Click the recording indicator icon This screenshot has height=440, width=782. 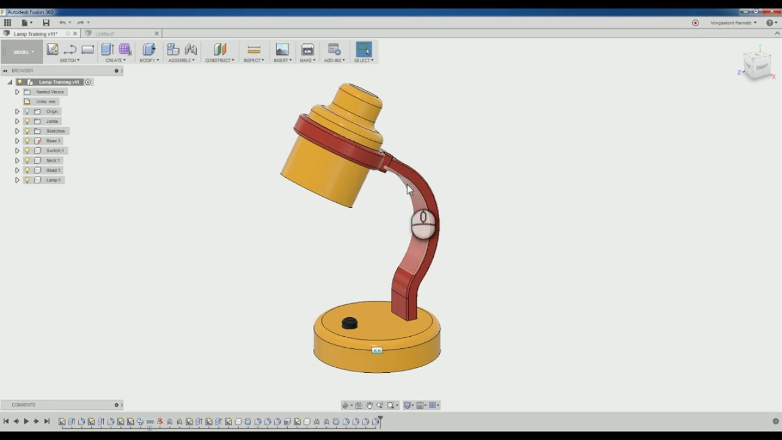coord(695,23)
